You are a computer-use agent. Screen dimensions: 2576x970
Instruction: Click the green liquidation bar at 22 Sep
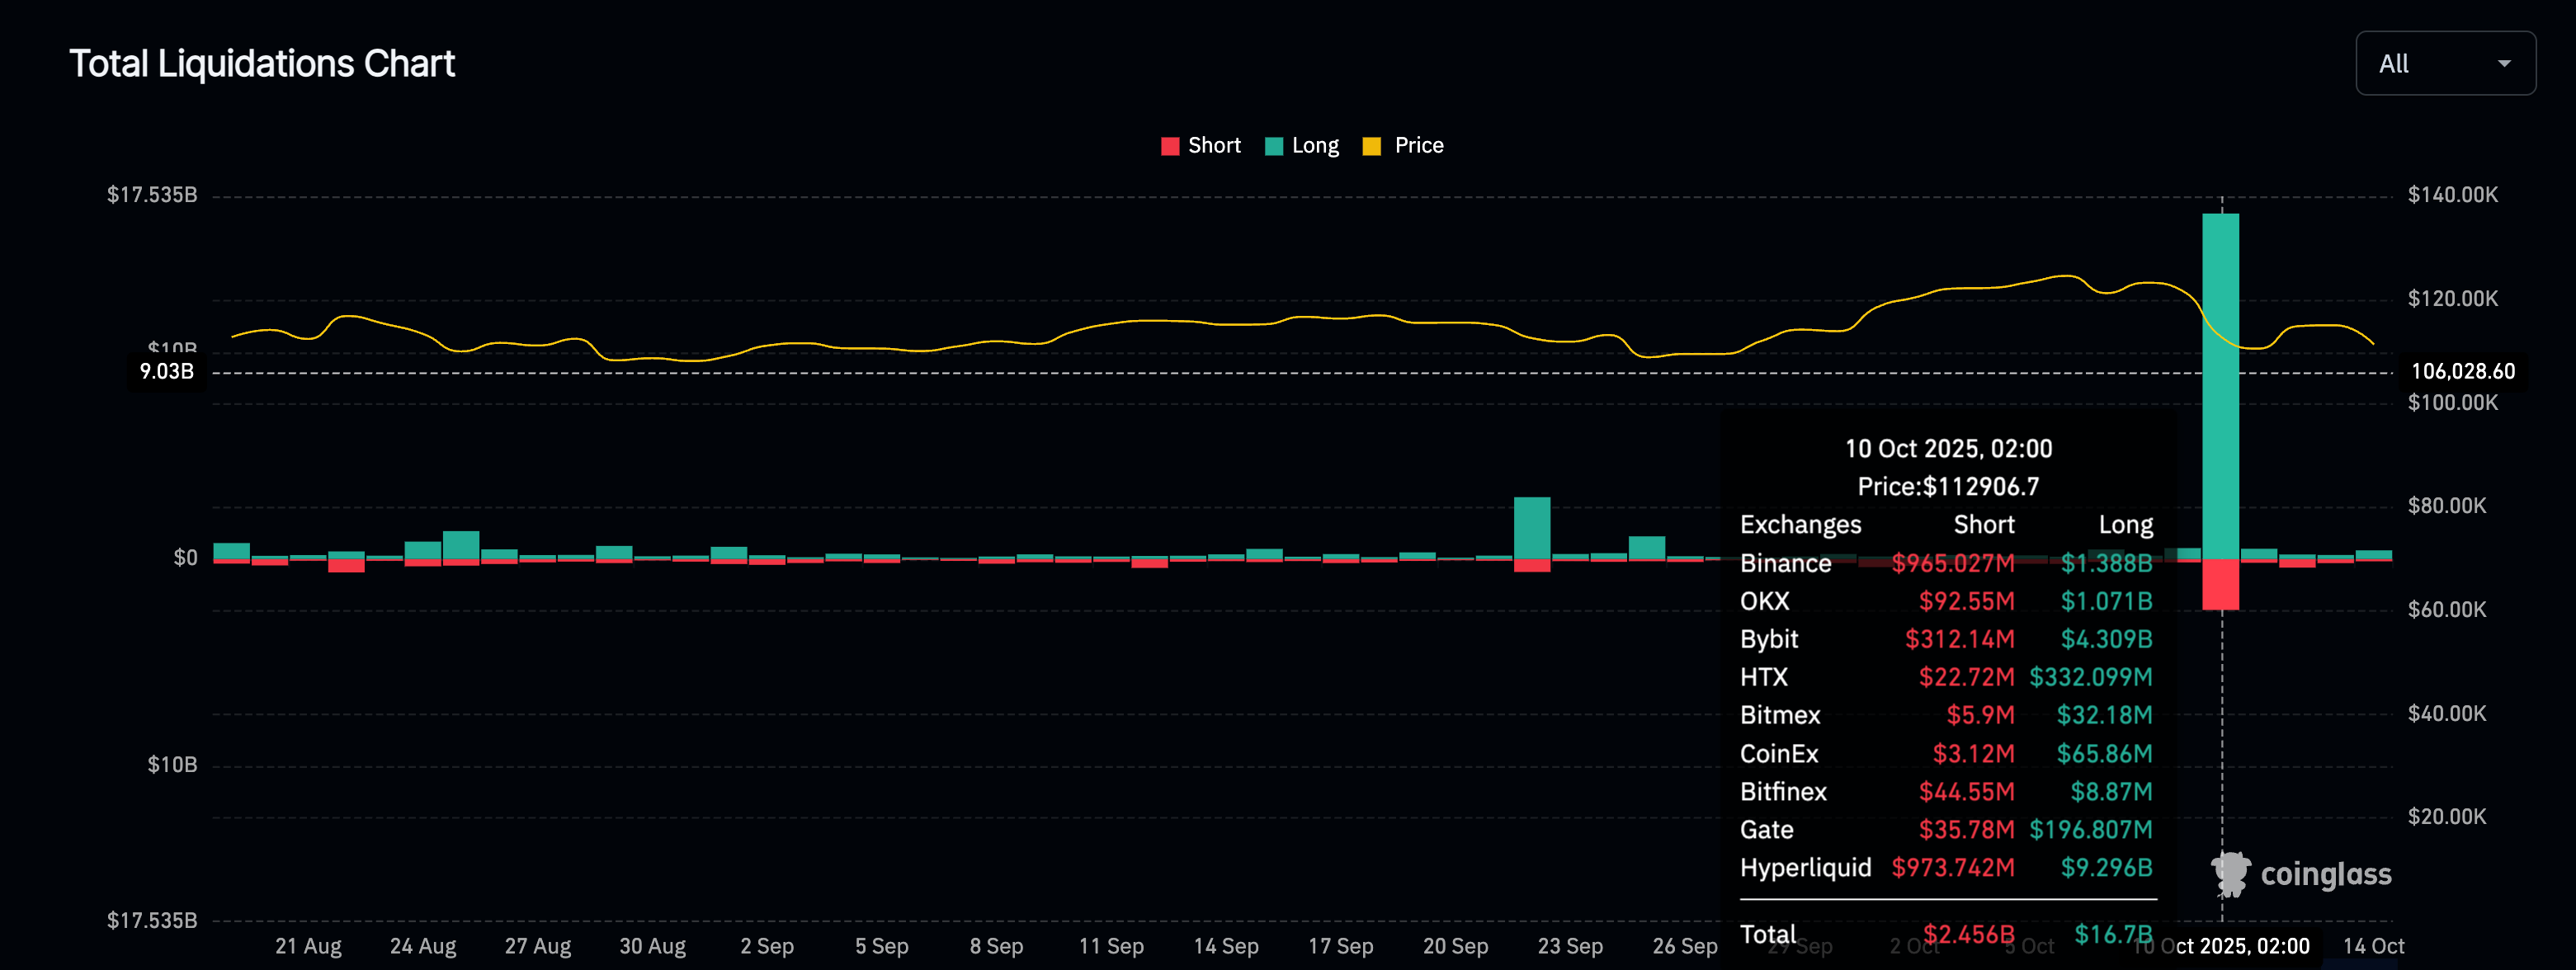tap(1531, 528)
